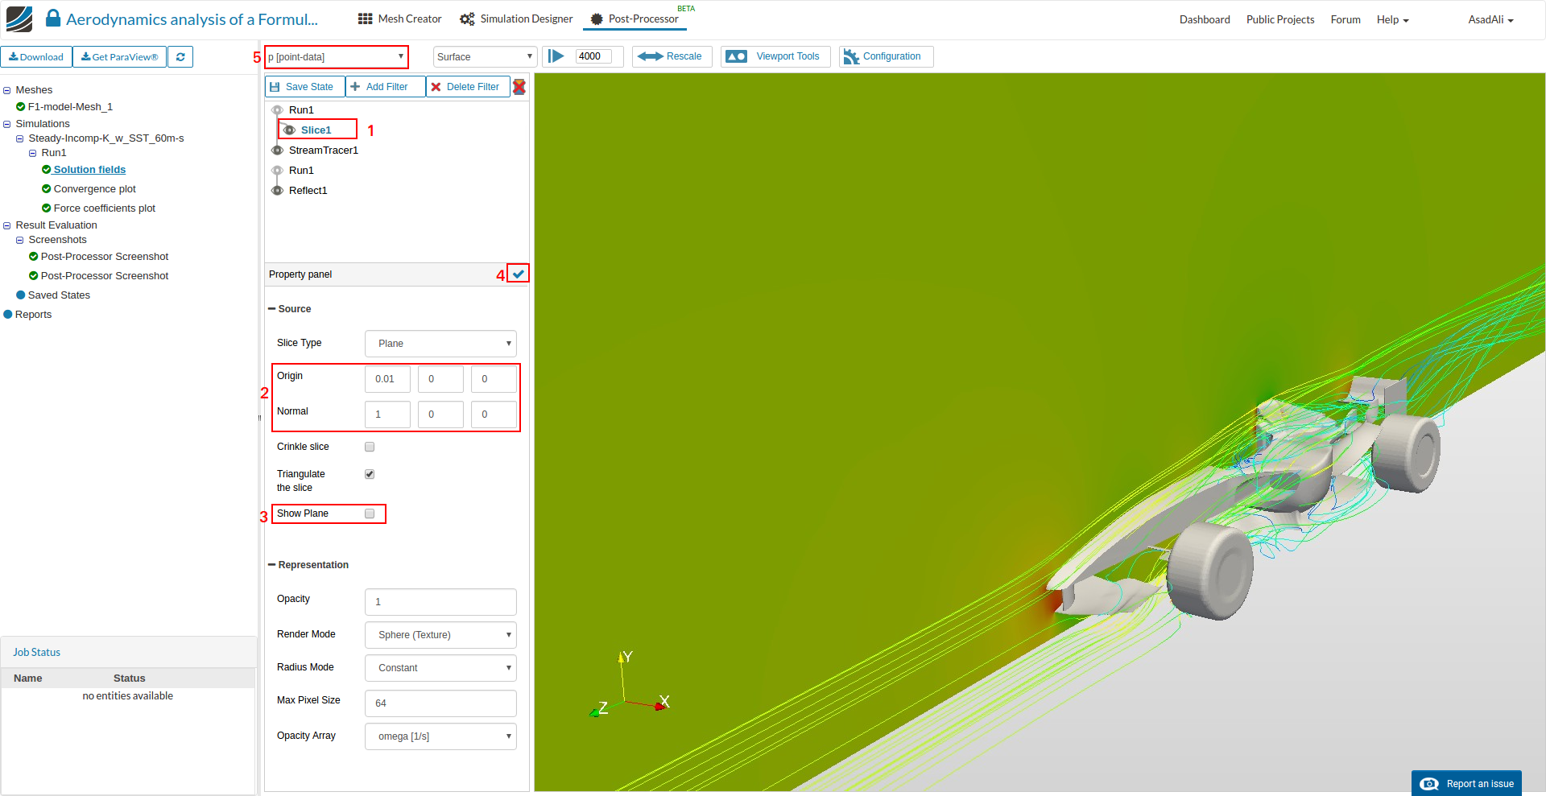Click the Force coefficients plot check icon

(x=47, y=208)
